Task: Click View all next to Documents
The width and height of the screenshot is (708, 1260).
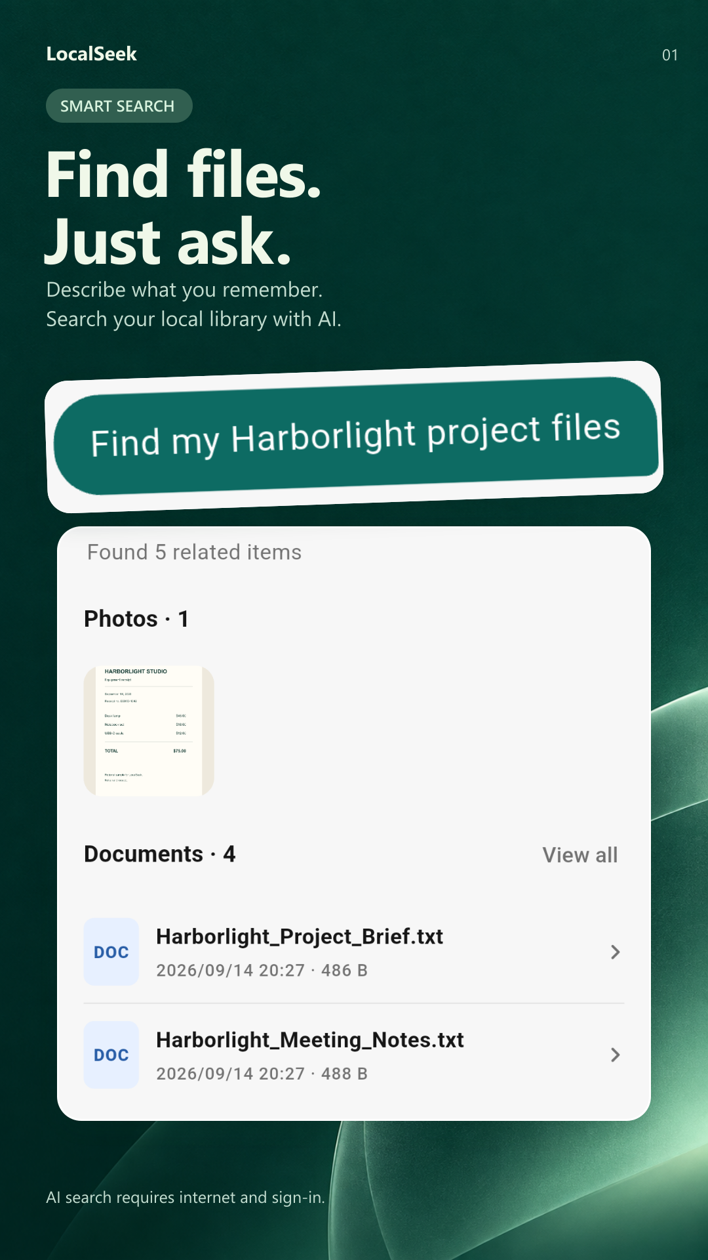Action: click(580, 855)
